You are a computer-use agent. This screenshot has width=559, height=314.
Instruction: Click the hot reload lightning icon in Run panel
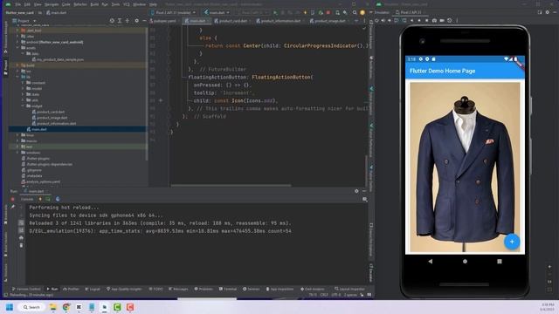[x=40, y=199]
